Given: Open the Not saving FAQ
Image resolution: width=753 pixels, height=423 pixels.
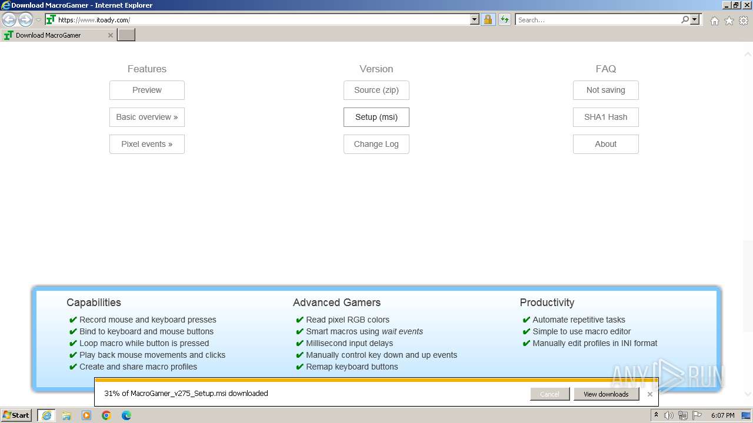Looking at the screenshot, I should click(x=606, y=90).
